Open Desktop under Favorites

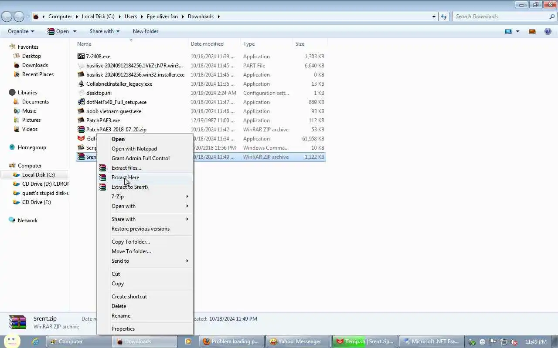pos(31,56)
